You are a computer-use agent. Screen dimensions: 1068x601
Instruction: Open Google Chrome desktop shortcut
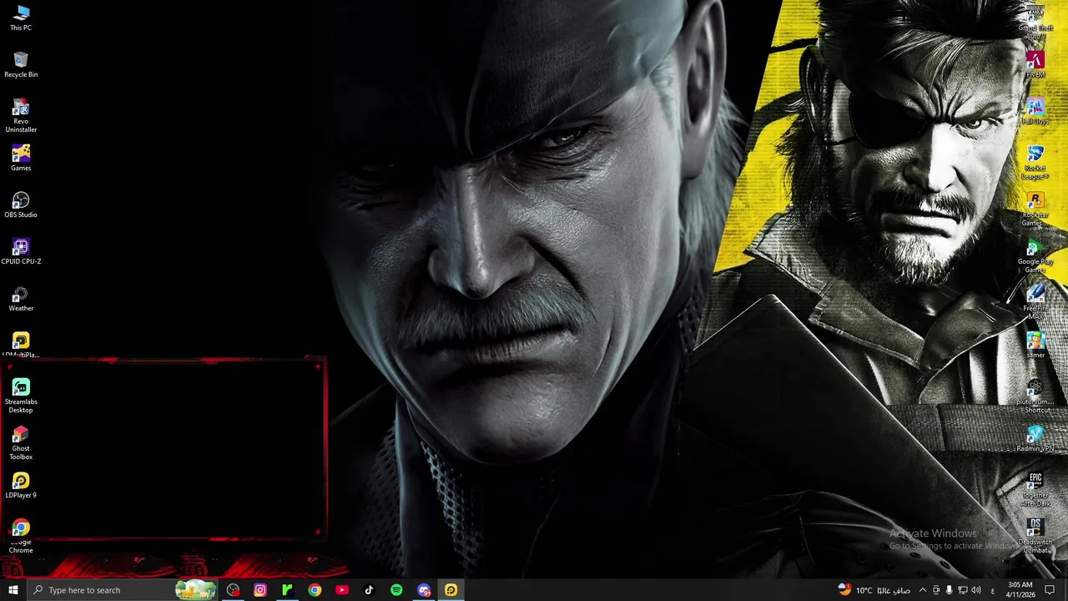(21, 537)
